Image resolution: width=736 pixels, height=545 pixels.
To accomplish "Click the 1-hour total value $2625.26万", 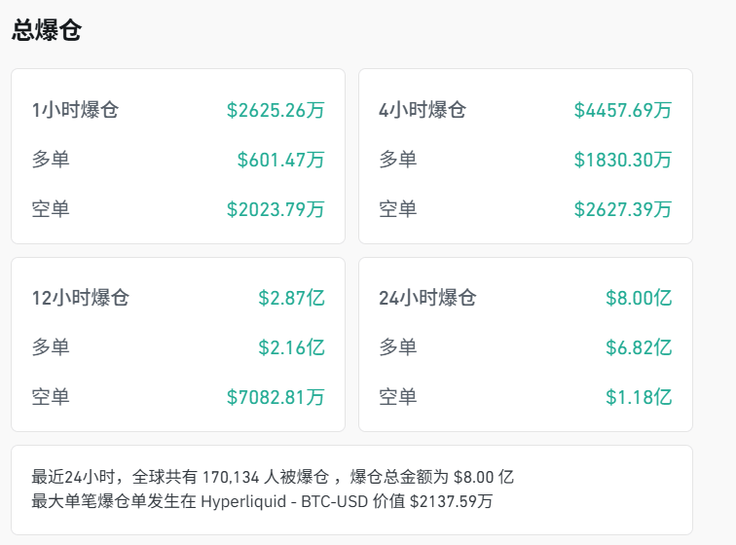I will [276, 110].
